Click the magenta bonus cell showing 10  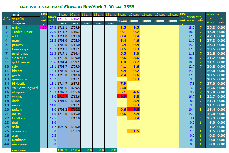pos(44,27)
